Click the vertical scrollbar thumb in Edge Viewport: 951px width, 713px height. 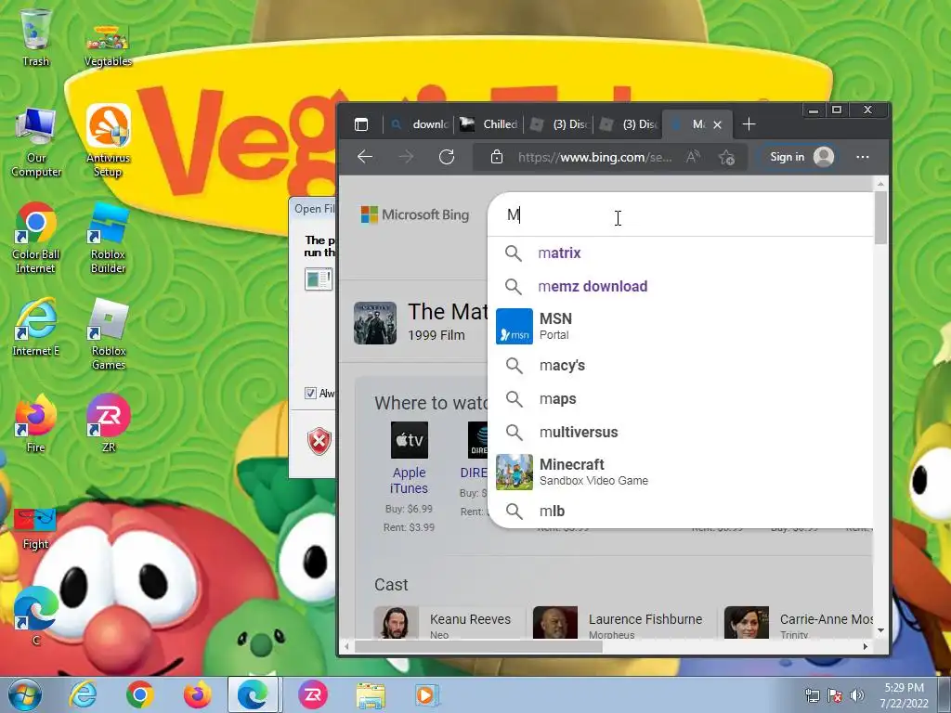[x=880, y=217]
